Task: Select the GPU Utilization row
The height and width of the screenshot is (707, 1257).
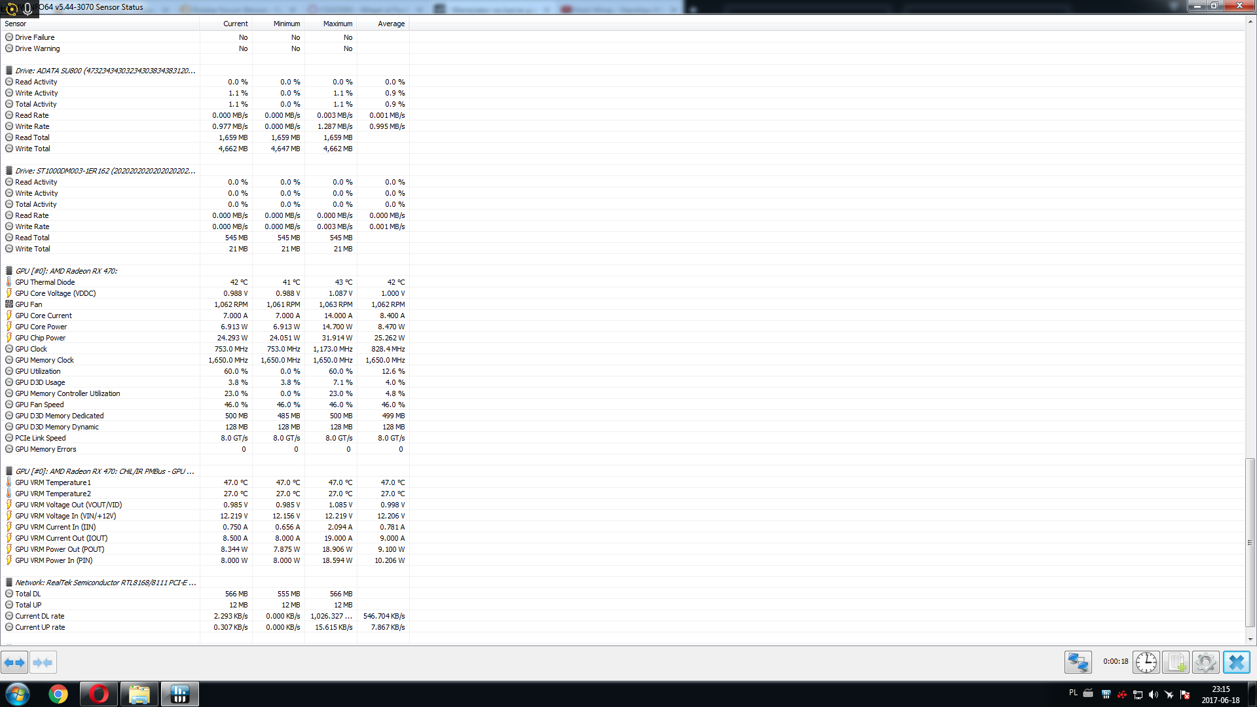Action: pos(205,371)
